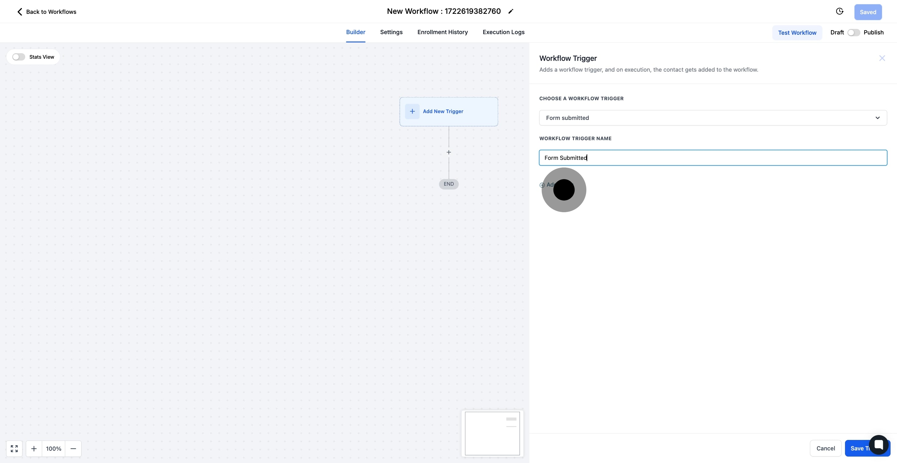The height and width of the screenshot is (463, 897).
Task: Open the version history clock icon
Action: 839,11
